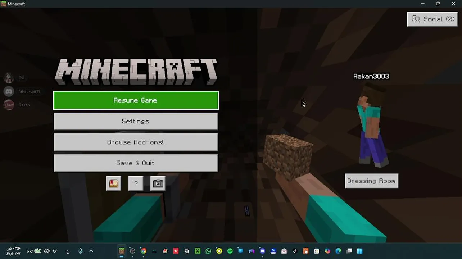Open Microsoft Edge from the taskbar
Screen dimensions: 462x259
[338, 251]
